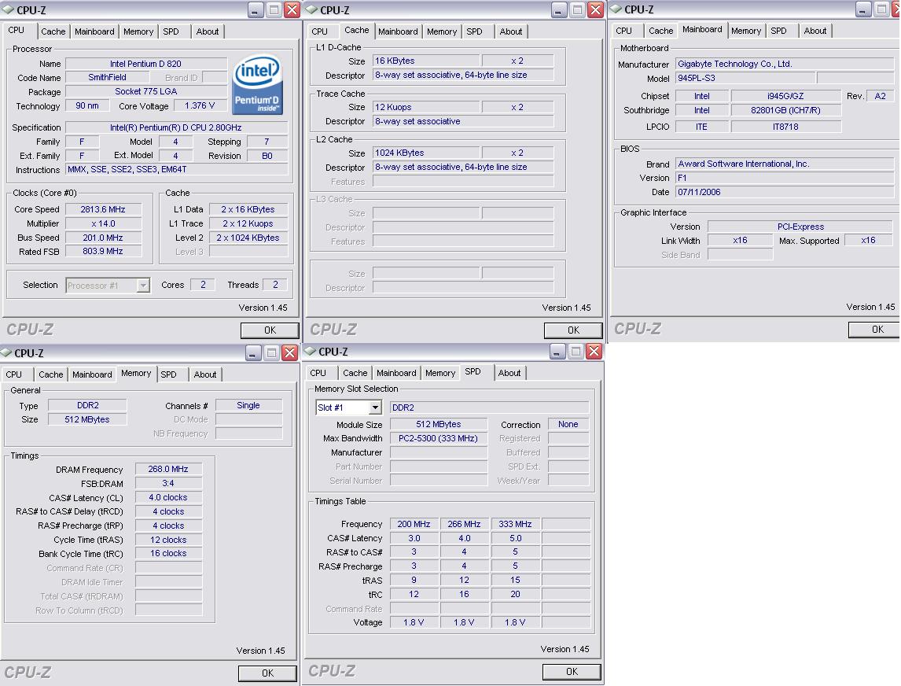Switch to Memory tab in the Processor window
Image resolution: width=901 pixels, height=686 pixels.
point(138,31)
